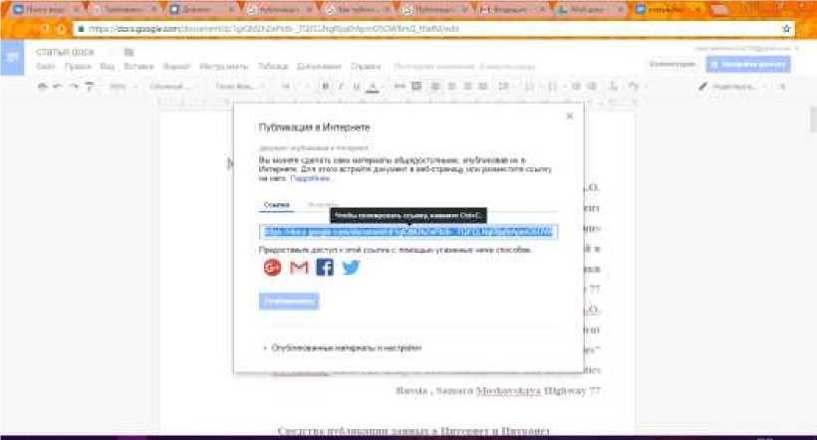Viewport: 817px width, 440px height.
Task: Open Docs home via the blue document icon
Action: pos(12,59)
